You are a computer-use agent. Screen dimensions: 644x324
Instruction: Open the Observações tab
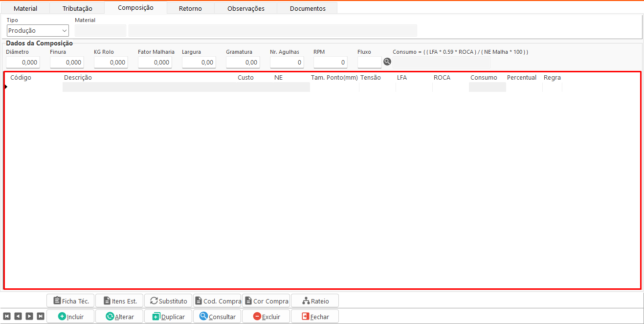coord(245,8)
